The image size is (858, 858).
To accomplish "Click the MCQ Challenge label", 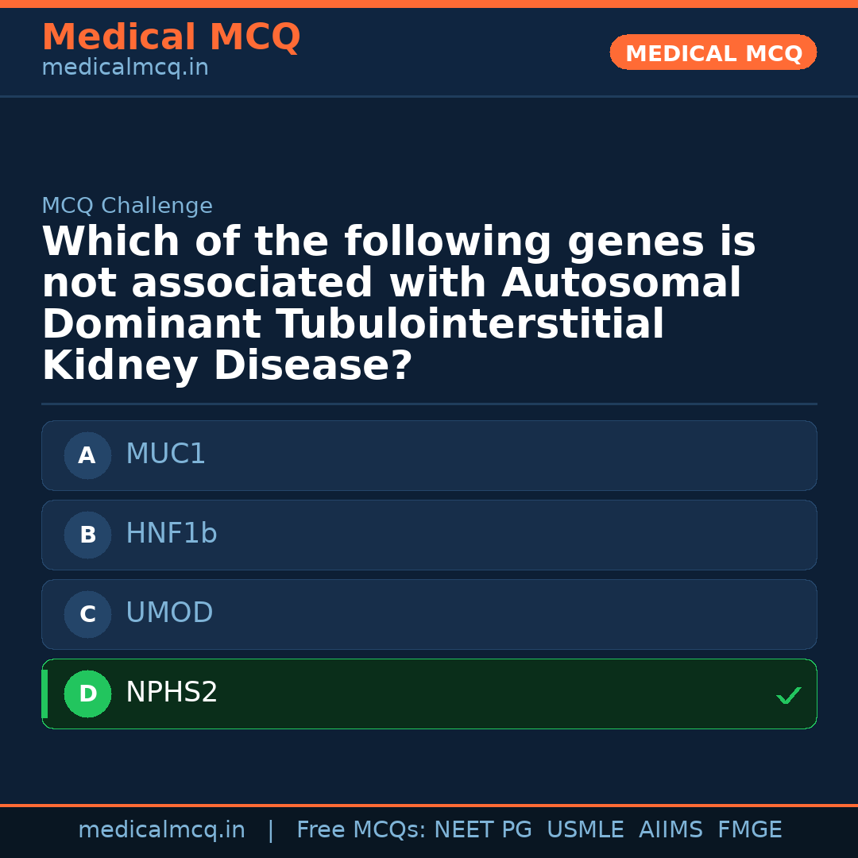I will [127, 206].
